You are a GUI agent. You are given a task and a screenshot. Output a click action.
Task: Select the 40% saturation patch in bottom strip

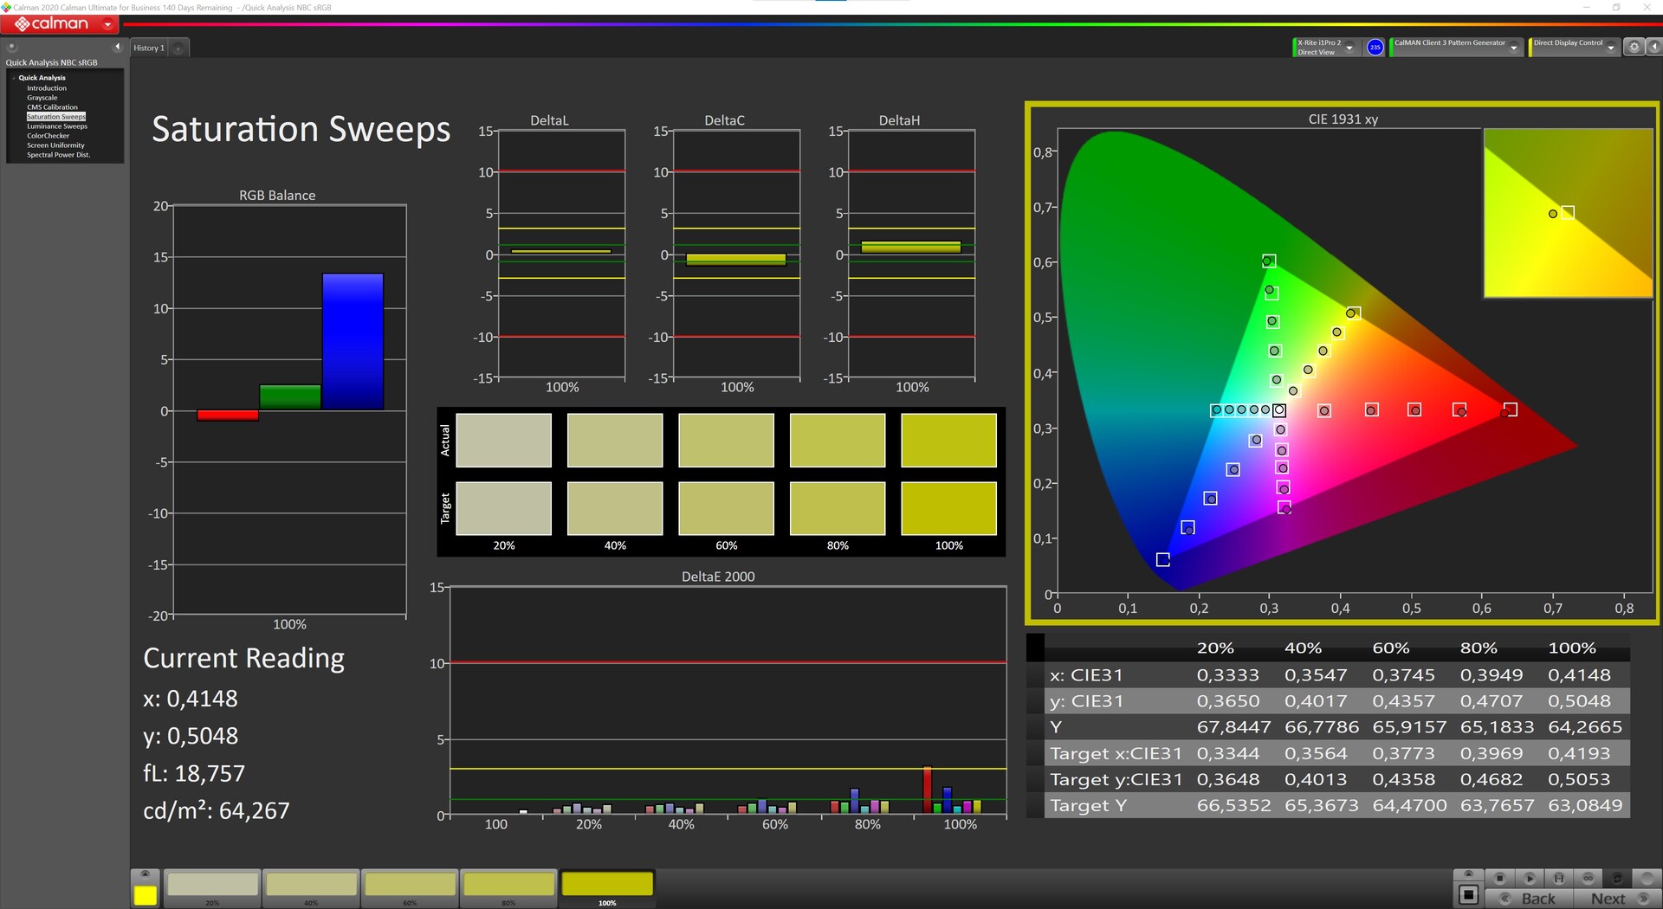[311, 887]
